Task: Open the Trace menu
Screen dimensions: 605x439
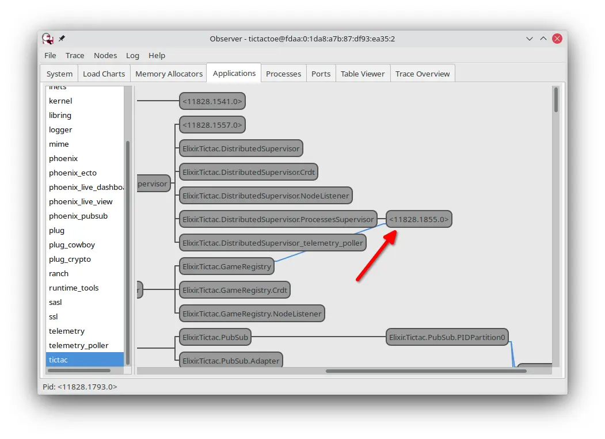Action: tap(75, 55)
